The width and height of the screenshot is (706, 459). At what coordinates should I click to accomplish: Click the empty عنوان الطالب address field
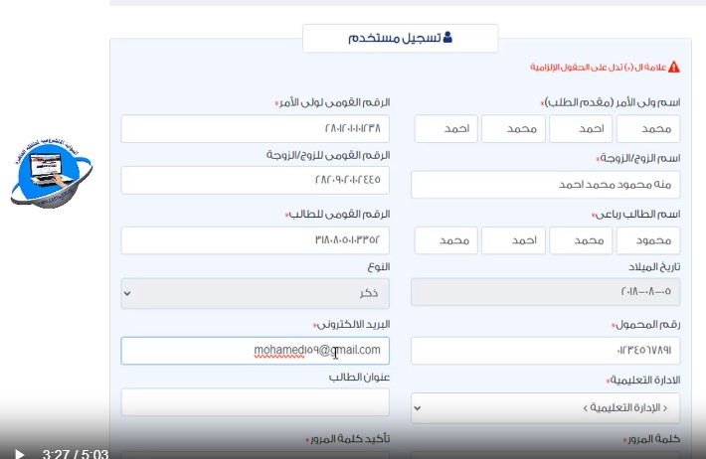pos(255,402)
